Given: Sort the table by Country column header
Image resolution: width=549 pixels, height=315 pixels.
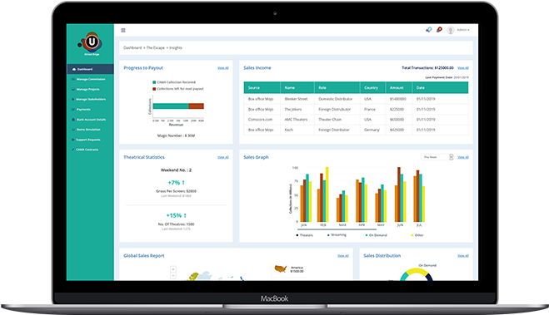Looking at the screenshot, I should point(372,87).
